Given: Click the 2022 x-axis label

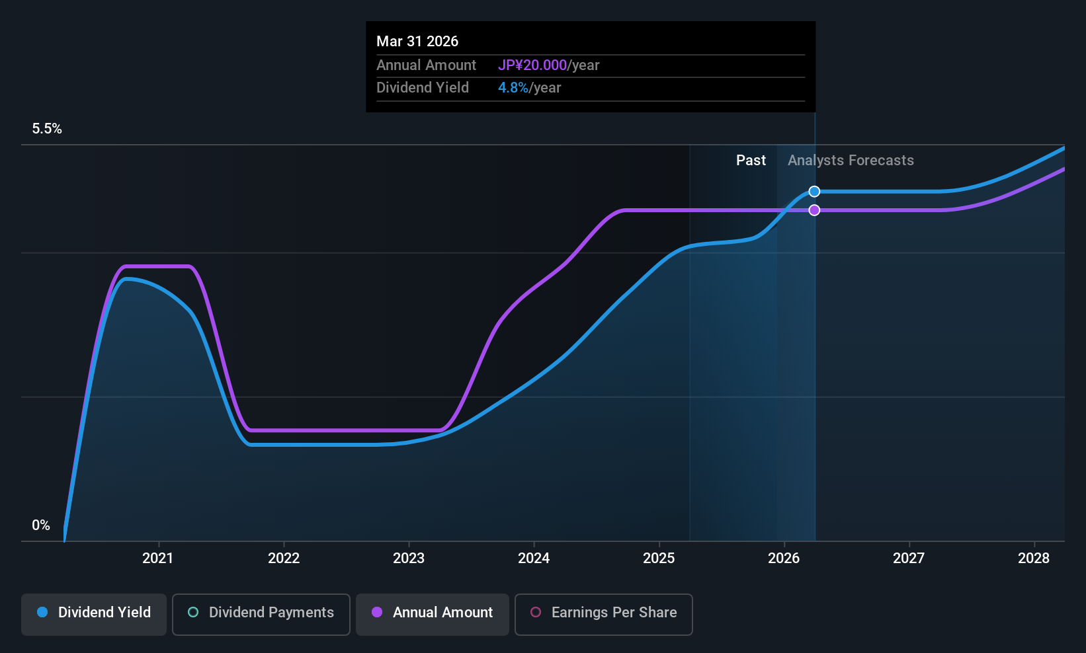Looking at the screenshot, I should point(284,558).
